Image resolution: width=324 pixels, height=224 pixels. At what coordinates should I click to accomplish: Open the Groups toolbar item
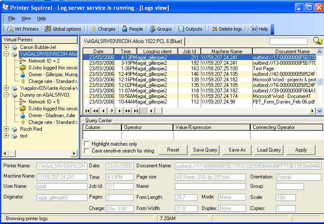[160, 29]
